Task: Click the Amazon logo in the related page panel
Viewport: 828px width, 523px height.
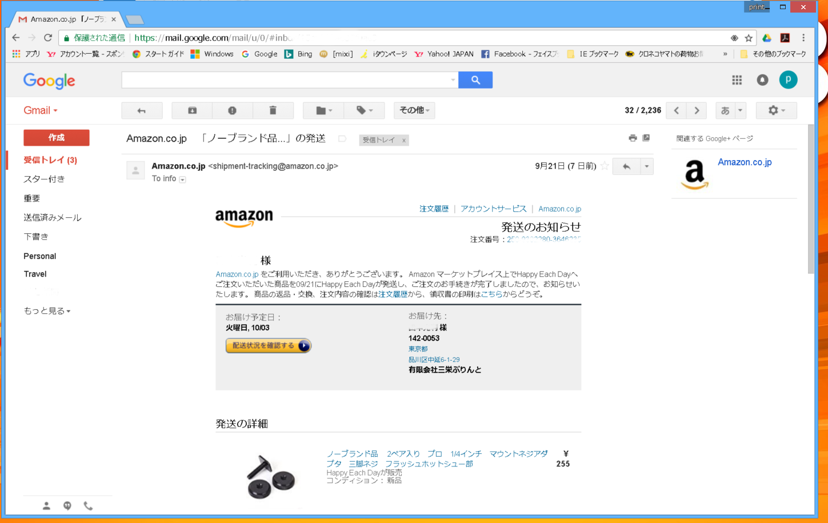Action: [x=695, y=174]
